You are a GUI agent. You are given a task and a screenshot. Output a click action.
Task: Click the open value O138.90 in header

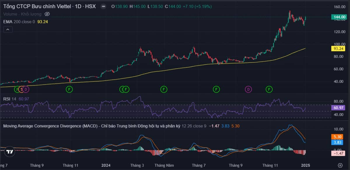120,6
